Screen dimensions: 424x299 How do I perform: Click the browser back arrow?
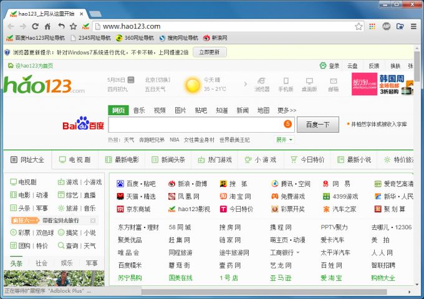(x=11, y=26)
